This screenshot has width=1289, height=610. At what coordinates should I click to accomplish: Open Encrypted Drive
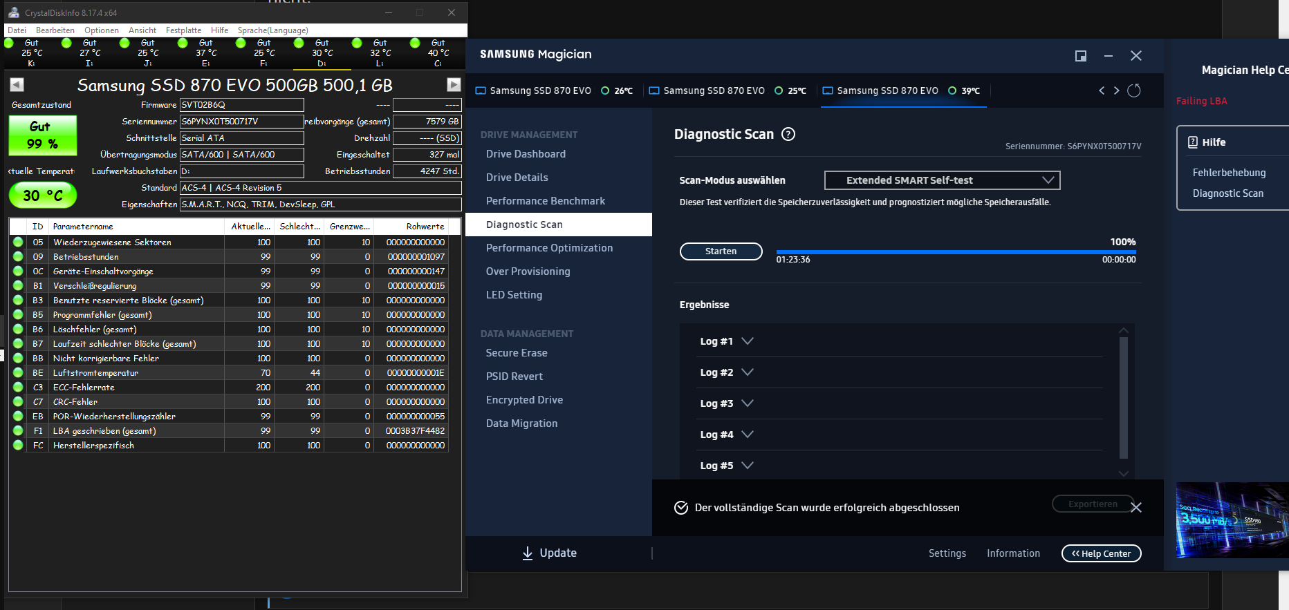[x=524, y=400]
